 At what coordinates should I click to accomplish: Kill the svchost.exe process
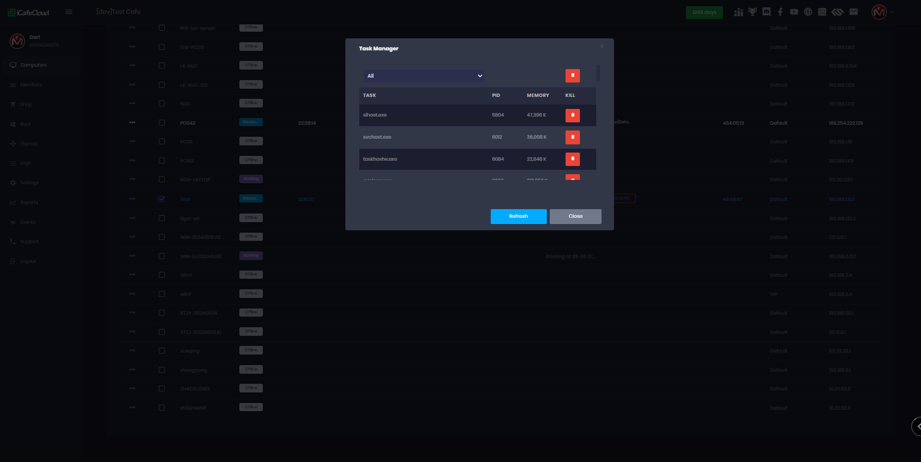pos(572,137)
